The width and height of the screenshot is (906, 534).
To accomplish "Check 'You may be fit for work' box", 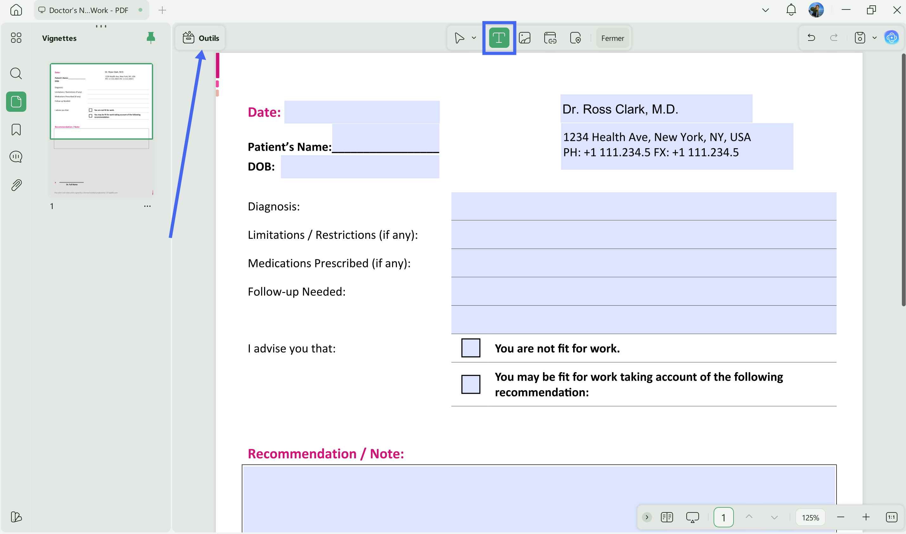I will click(471, 384).
